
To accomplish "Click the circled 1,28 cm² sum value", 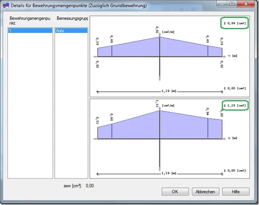I will click(x=235, y=105).
